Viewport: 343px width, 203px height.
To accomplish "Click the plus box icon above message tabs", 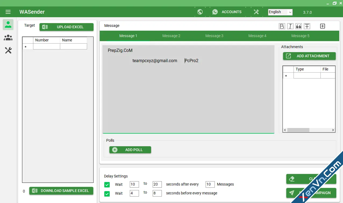I will point(323,26).
